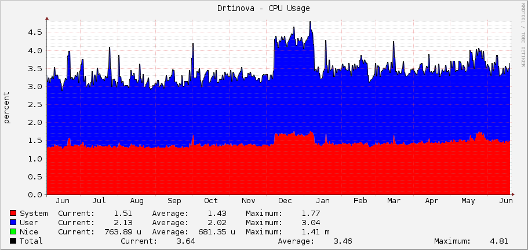528x250 pixels.
Task: Click the 2.5 y-axis tick label
Action: 34,105
